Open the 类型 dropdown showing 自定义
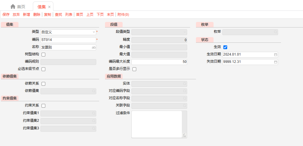The width and height of the screenshot is (303, 146). pos(68,32)
